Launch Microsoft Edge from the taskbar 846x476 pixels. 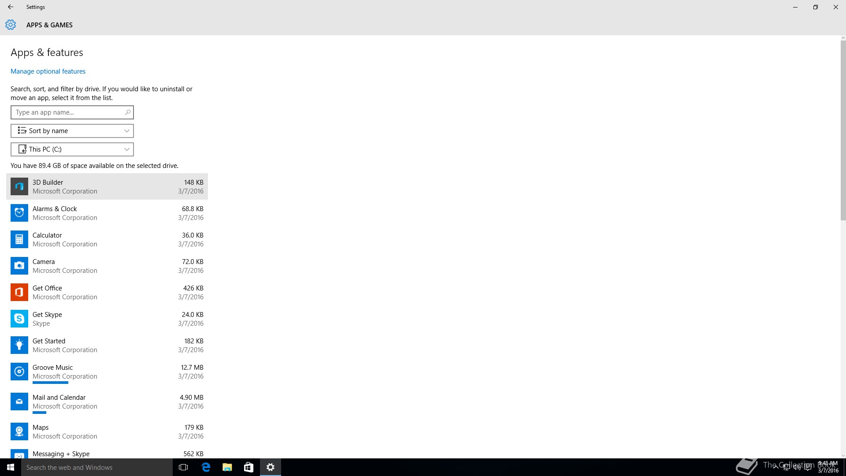pos(205,467)
